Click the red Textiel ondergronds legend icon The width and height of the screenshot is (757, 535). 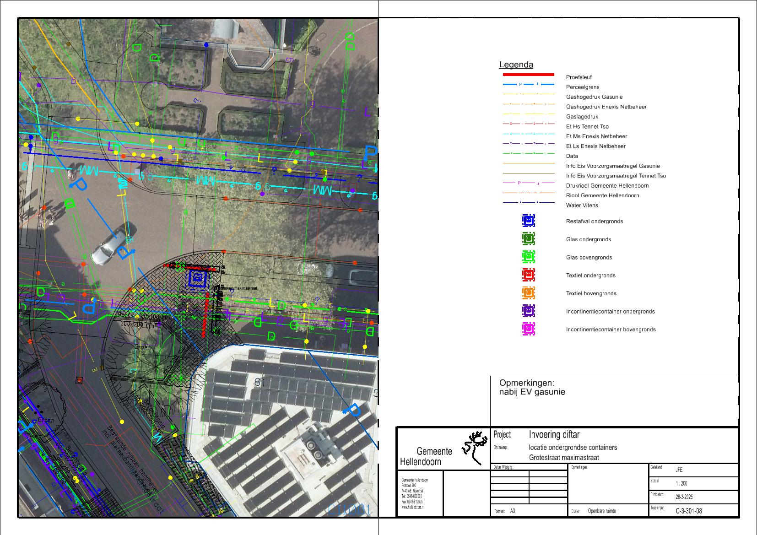528,275
